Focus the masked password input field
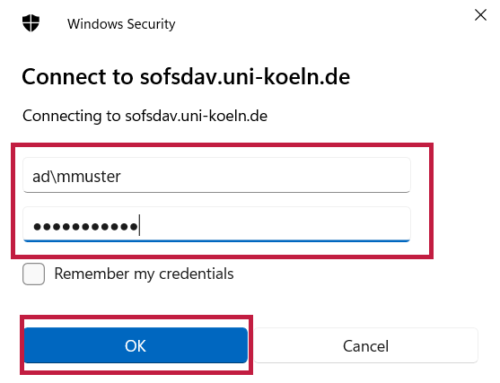The height and width of the screenshot is (383, 500). [x=216, y=224]
